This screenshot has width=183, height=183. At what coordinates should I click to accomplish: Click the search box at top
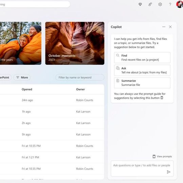coord(35,4)
